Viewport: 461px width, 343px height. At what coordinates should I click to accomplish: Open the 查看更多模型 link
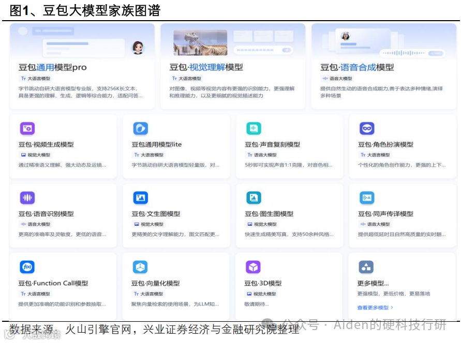point(375,307)
